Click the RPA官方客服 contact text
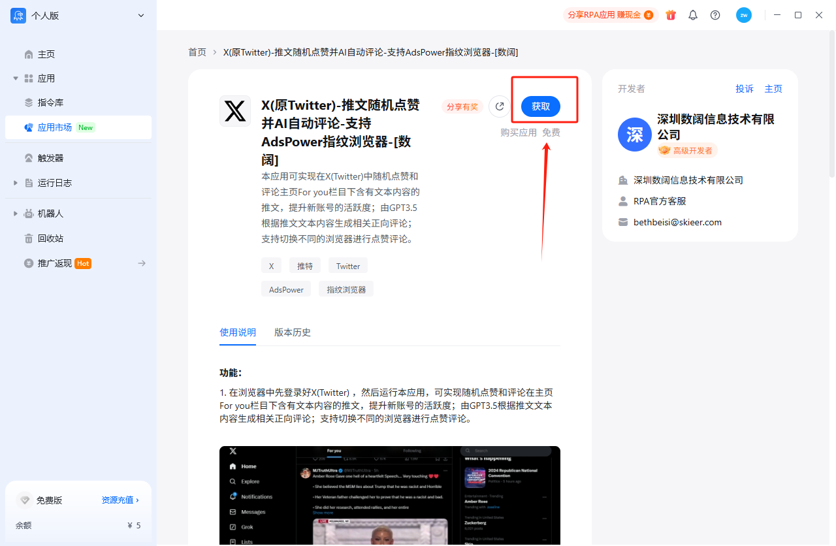The image size is (836, 546). click(x=660, y=201)
